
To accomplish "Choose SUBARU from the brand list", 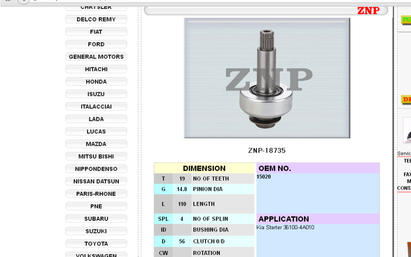I will click(96, 219).
